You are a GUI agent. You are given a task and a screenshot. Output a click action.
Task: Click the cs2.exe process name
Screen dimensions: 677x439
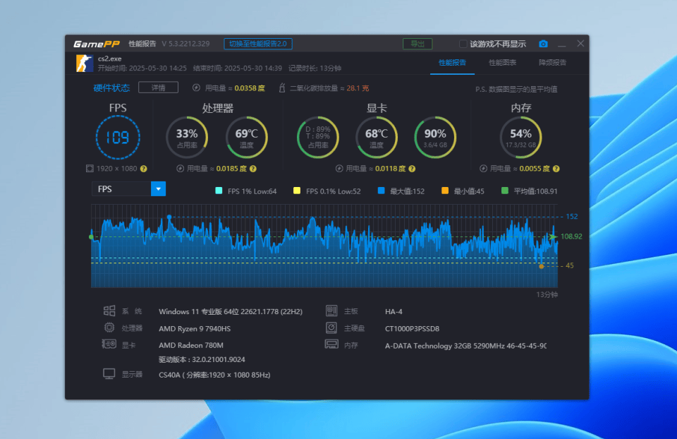coord(110,59)
